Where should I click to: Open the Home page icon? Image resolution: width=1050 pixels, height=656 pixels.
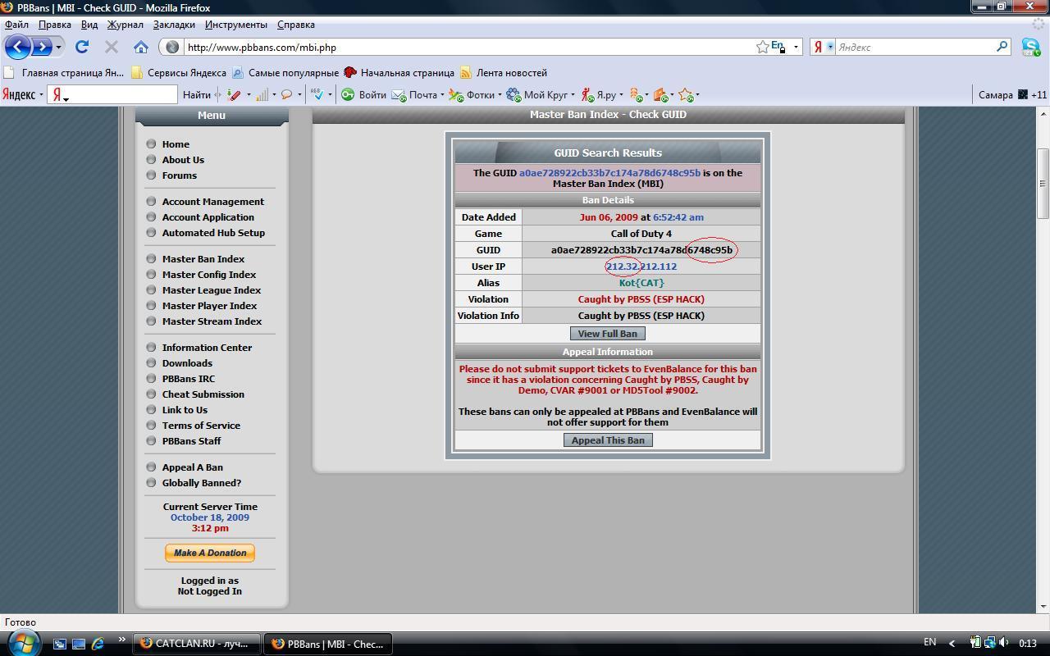pos(141,47)
